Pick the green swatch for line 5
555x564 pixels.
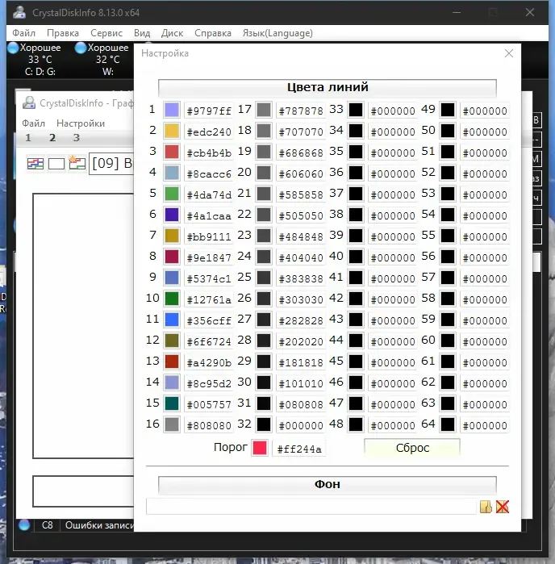172,194
